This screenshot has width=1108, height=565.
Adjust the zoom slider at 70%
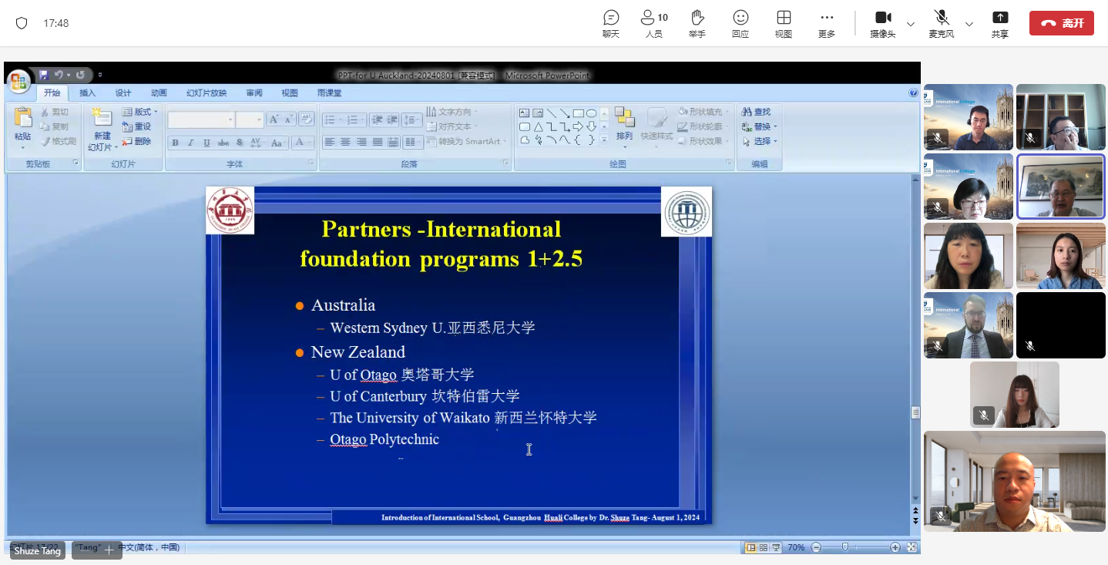(845, 547)
